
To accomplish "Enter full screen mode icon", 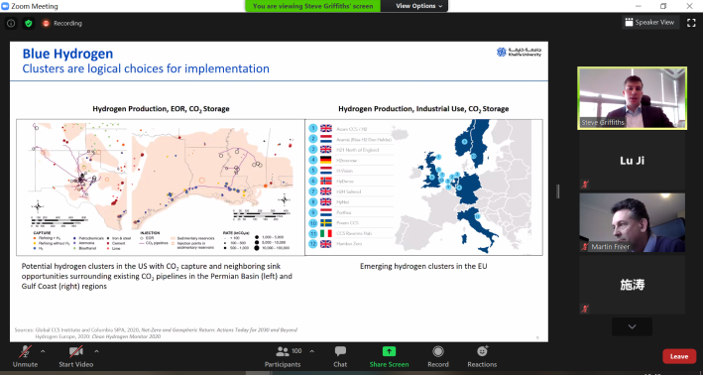I will pyautogui.click(x=691, y=23).
